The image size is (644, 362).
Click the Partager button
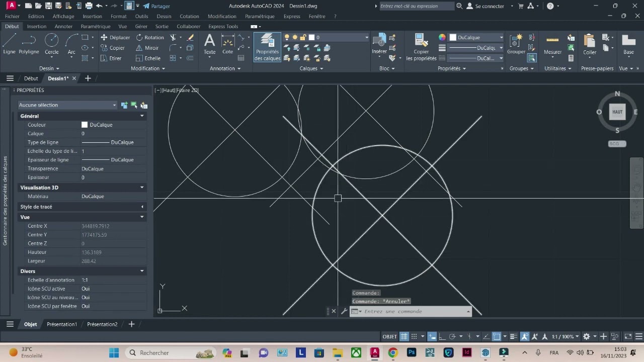(156, 6)
